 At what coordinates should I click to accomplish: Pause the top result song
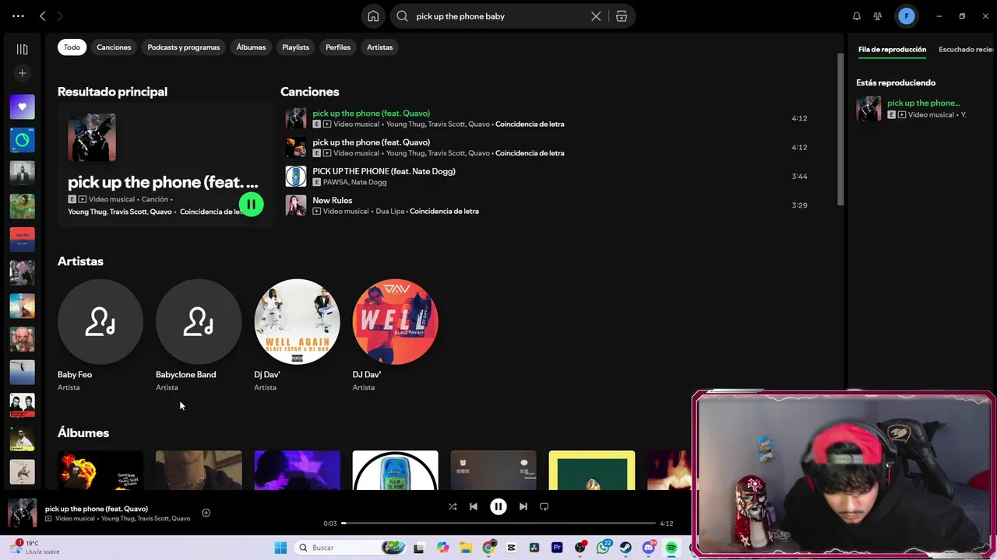point(251,205)
